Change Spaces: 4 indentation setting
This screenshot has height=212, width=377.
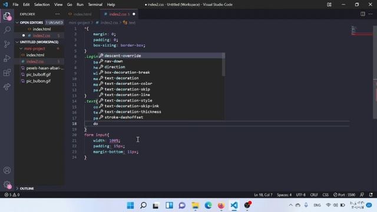point(284,195)
